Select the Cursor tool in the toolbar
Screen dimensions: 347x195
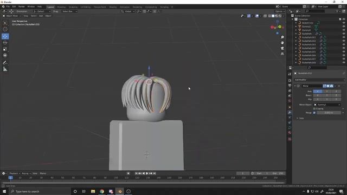coord(5,29)
